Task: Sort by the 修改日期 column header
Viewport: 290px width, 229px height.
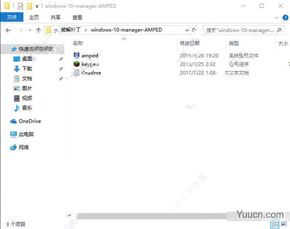Action: click(x=189, y=43)
